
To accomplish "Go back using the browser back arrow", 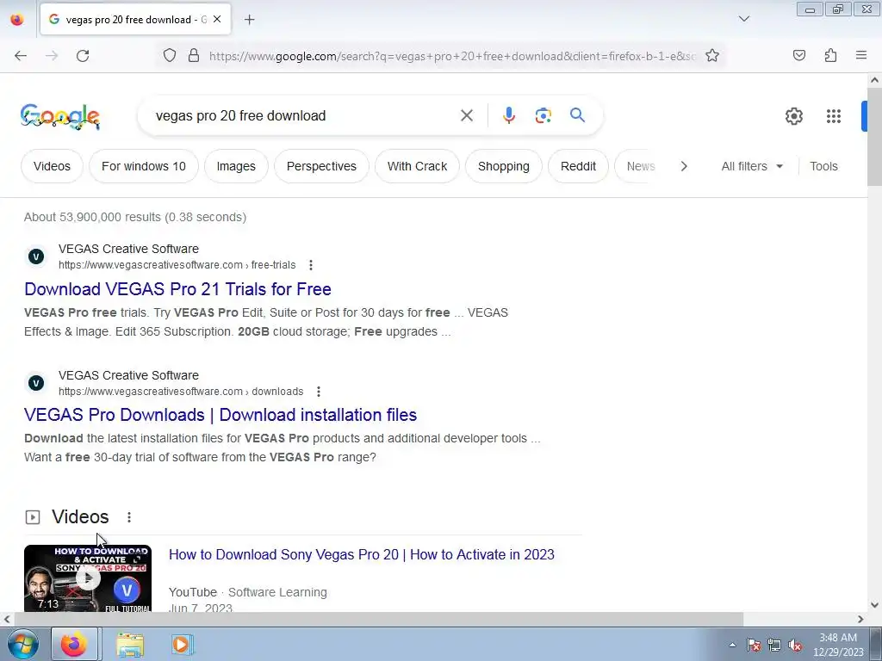I will click(x=21, y=56).
